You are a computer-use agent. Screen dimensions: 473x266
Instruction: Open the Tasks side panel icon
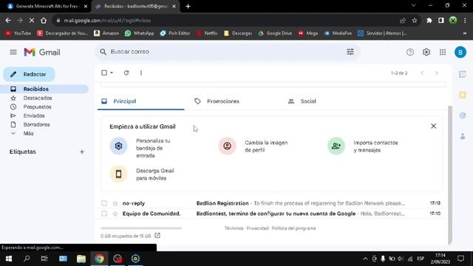(x=463, y=115)
